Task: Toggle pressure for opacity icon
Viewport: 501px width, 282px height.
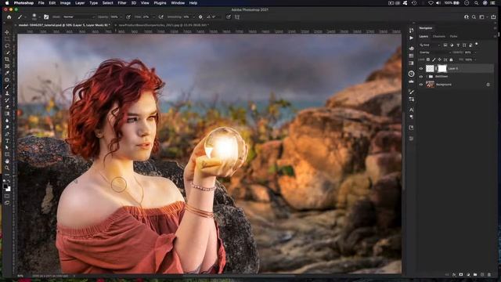Action: click(x=128, y=17)
